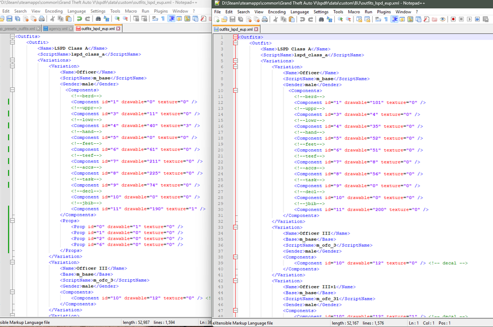Collapse Outfits fold marker at line 1, right window
Image resolution: width=493 pixels, height=327 pixels.
pos(235,37)
